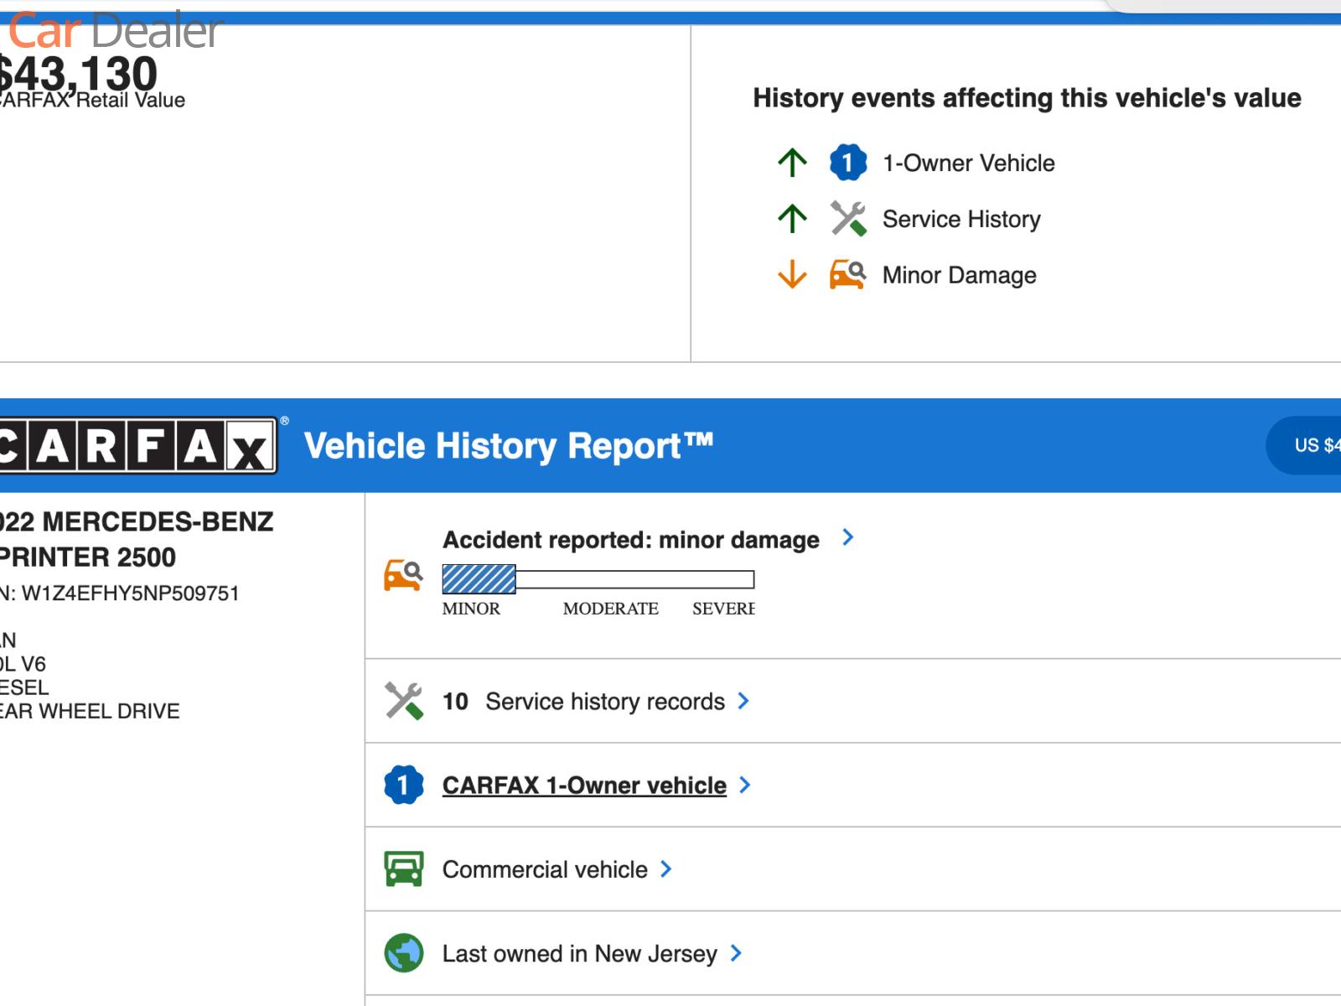The width and height of the screenshot is (1341, 1006).
Task: Click the orange accident car icon in report
Action: point(403,575)
